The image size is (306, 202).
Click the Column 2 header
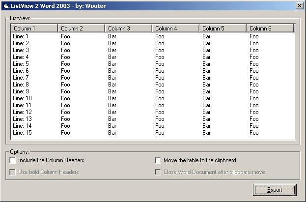[x=81, y=29]
